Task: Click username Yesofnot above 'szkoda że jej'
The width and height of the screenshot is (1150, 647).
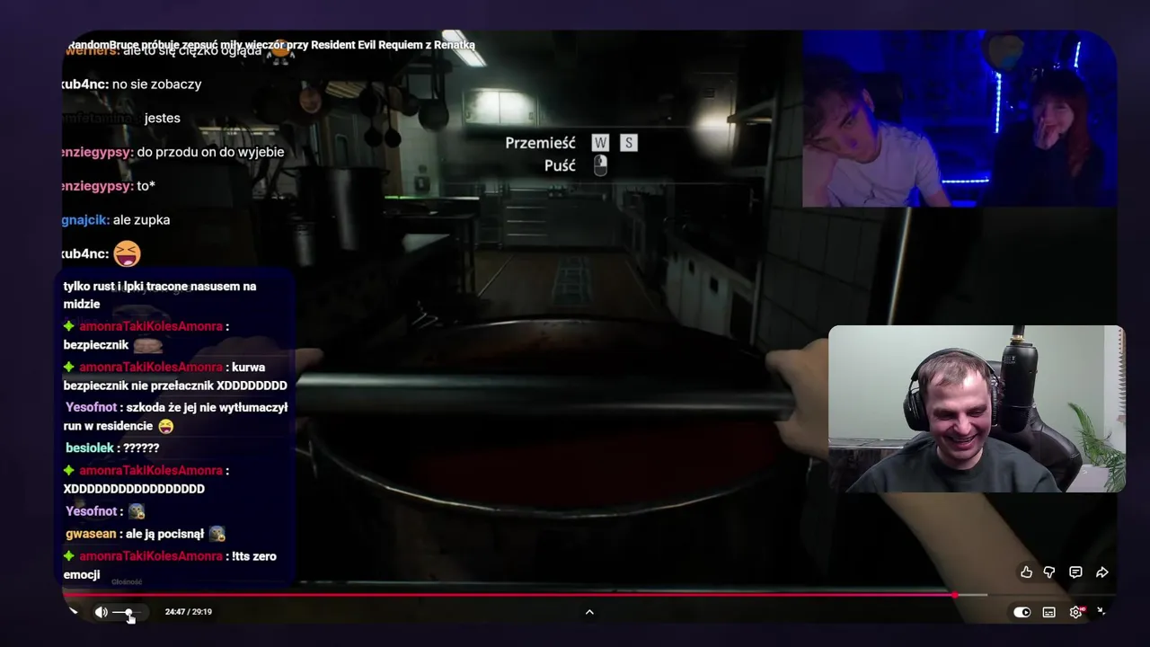Action: 91,407
